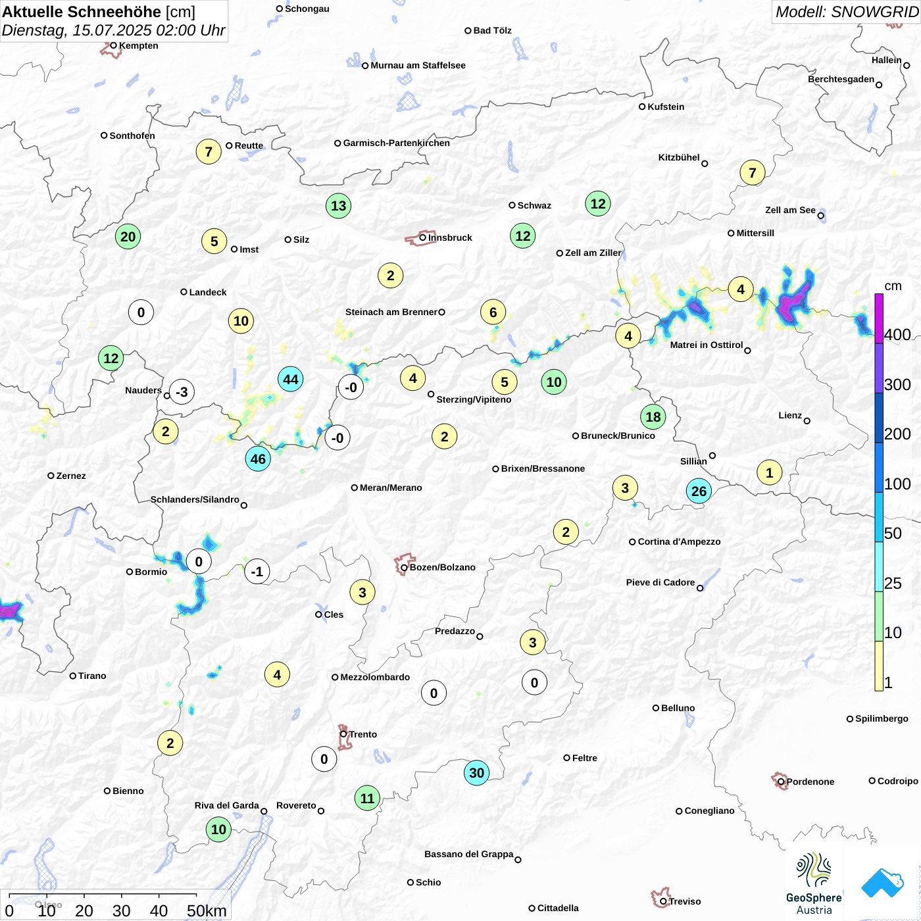Click the 0 marker south of Landeck

click(141, 312)
